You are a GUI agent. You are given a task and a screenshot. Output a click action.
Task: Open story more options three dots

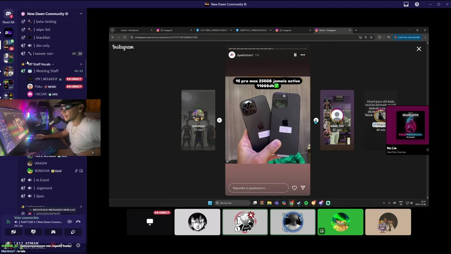303,55
